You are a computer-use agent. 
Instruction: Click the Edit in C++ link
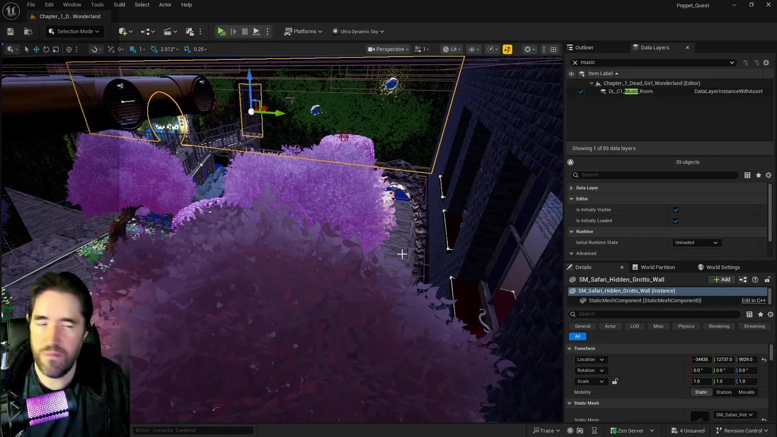click(753, 301)
